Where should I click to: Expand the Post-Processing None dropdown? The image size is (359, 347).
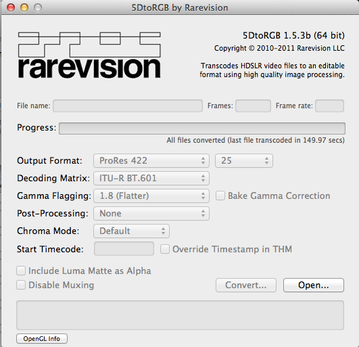click(151, 214)
